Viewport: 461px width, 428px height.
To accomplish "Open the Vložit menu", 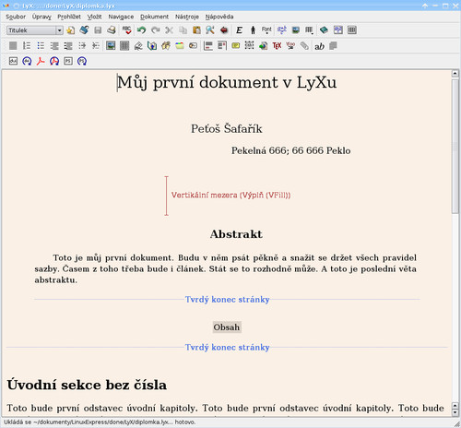I will [x=94, y=17].
